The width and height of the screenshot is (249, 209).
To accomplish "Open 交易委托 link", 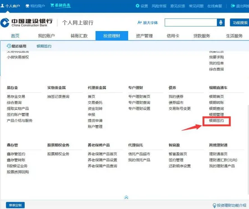I will [95, 102].
